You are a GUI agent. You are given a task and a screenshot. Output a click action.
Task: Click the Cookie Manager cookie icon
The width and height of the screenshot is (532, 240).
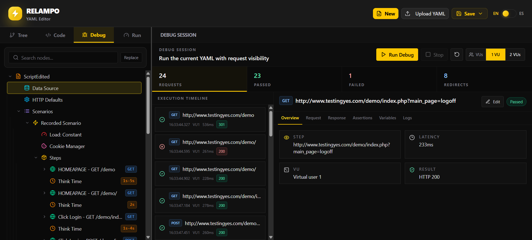point(44,146)
